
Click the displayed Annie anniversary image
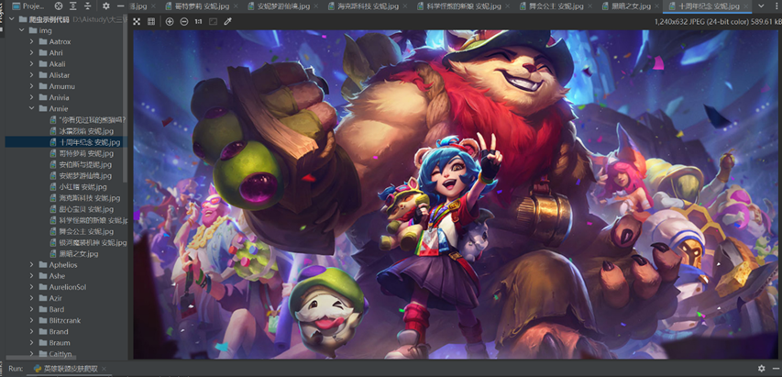pyautogui.click(x=457, y=194)
